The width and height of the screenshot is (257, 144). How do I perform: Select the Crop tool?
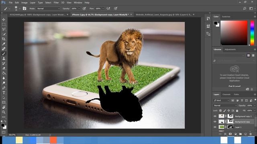point(4,39)
